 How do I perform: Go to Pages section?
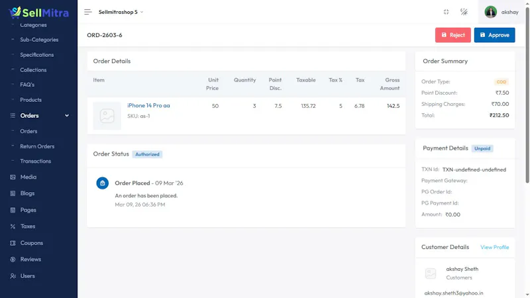click(x=28, y=210)
